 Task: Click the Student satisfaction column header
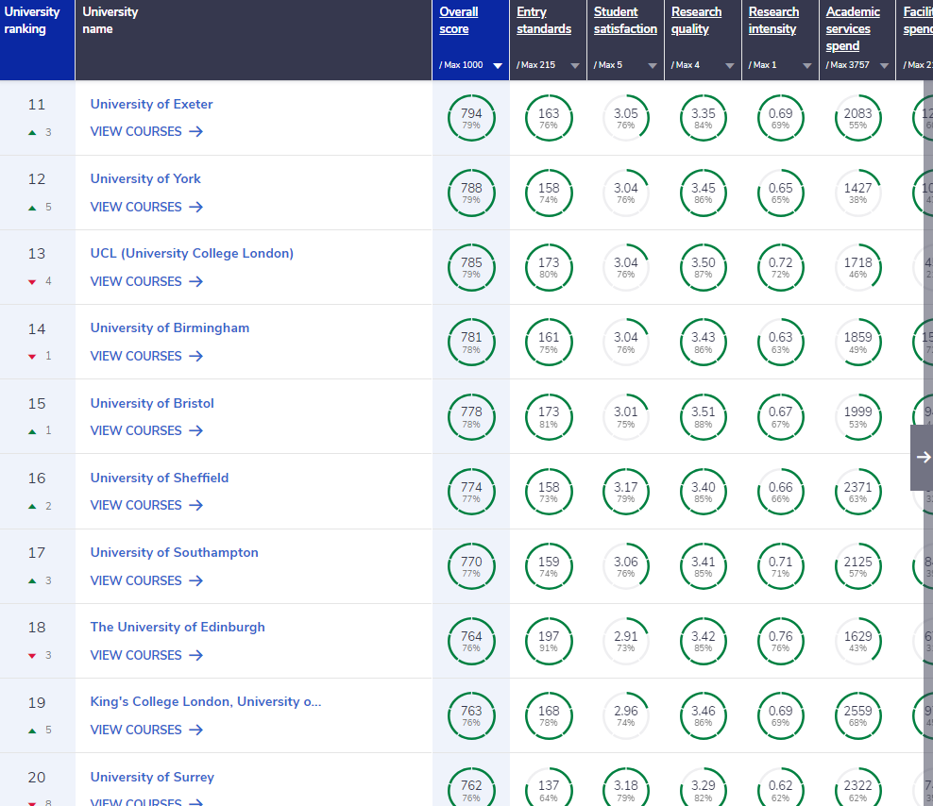(x=625, y=20)
